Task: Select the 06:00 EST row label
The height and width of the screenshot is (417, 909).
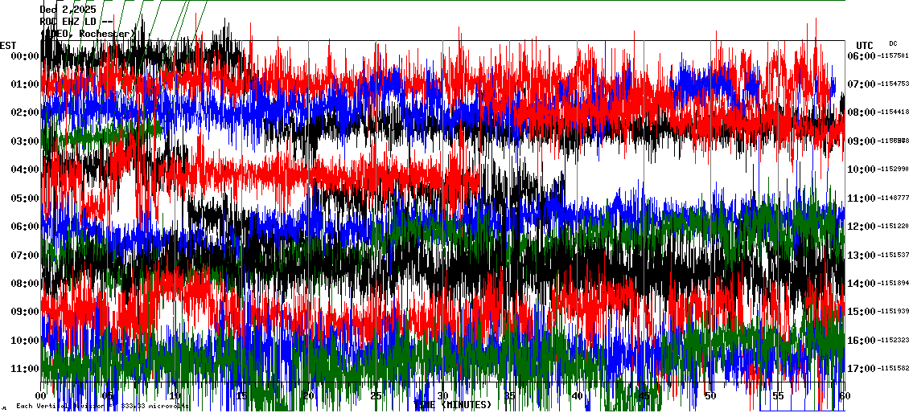Action: point(26,227)
